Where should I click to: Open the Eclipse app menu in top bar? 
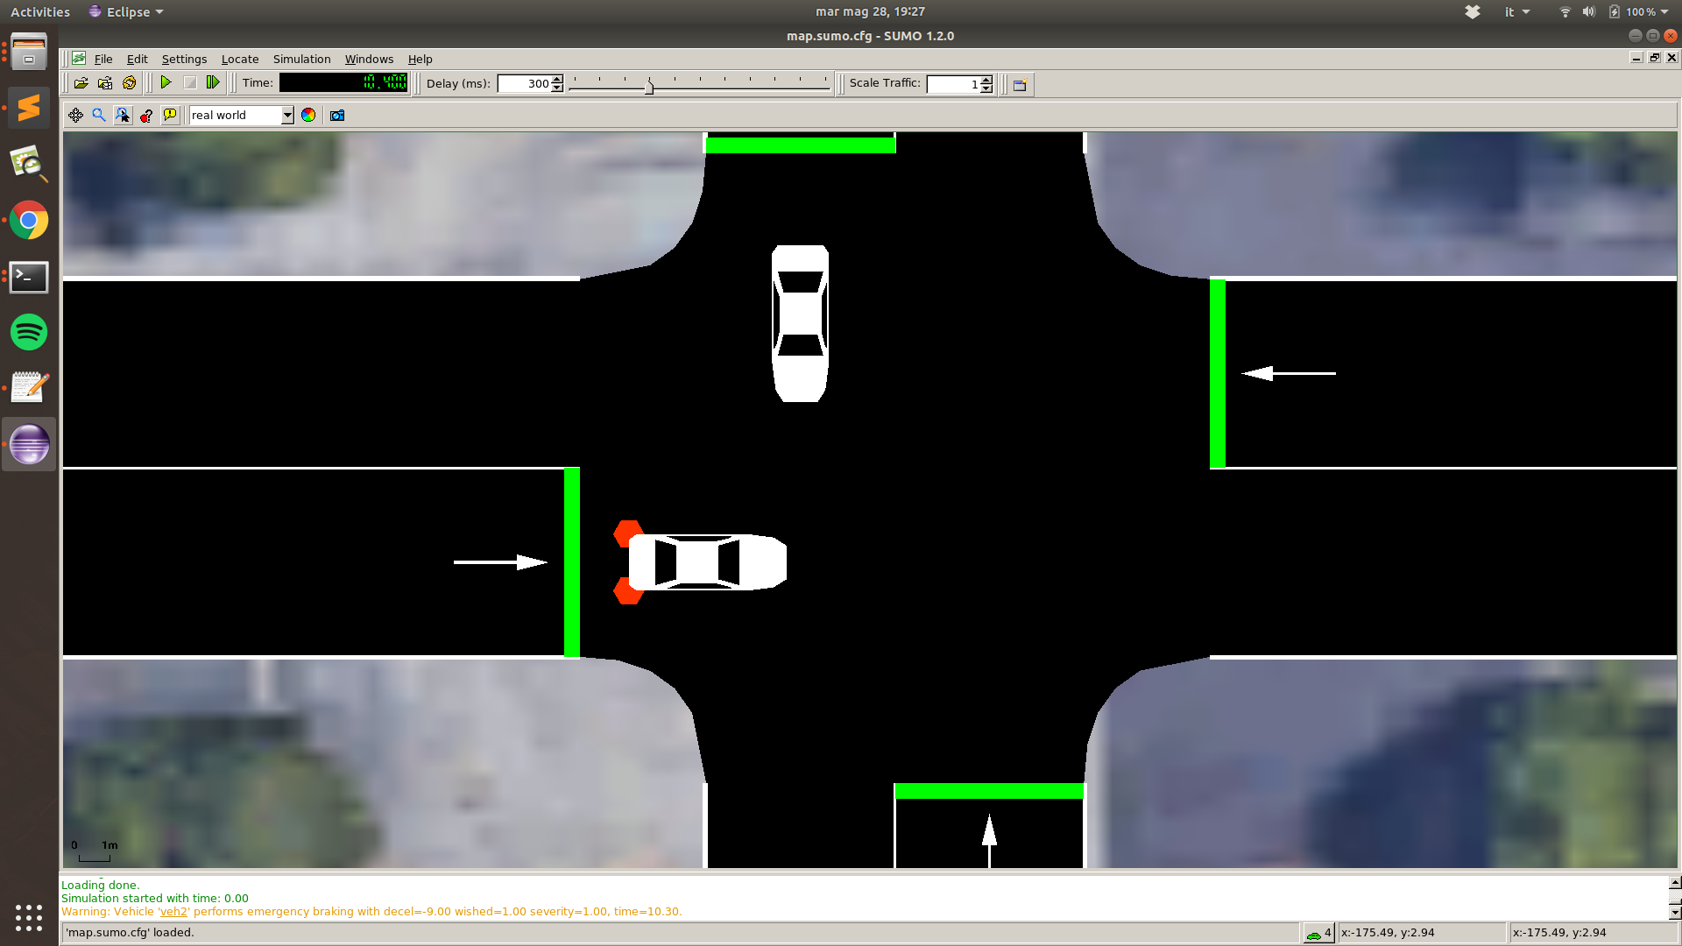127,12
